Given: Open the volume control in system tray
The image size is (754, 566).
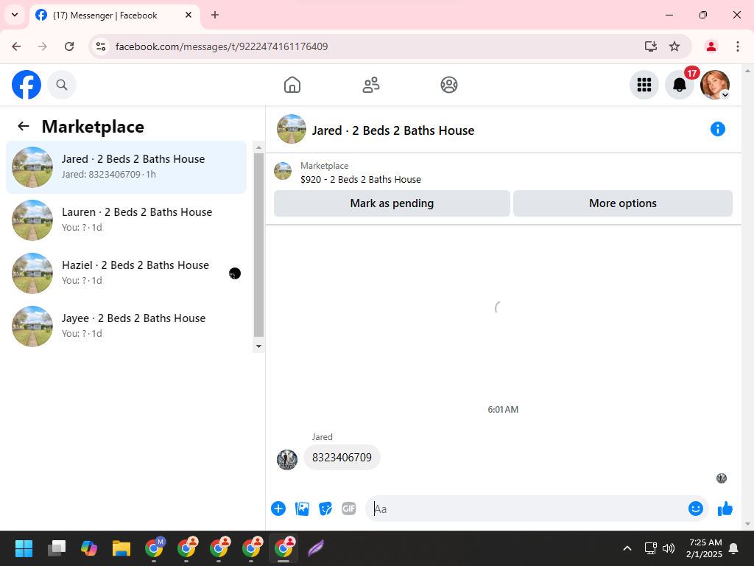Looking at the screenshot, I should click(669, 548).
